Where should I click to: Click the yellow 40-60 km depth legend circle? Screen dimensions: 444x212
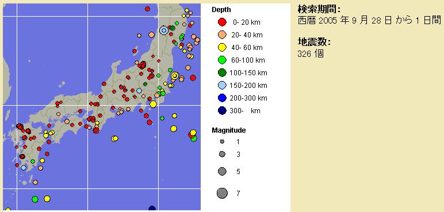(222, 47)
